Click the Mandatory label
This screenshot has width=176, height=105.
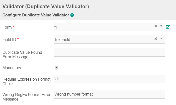click(x=12, y=68)
